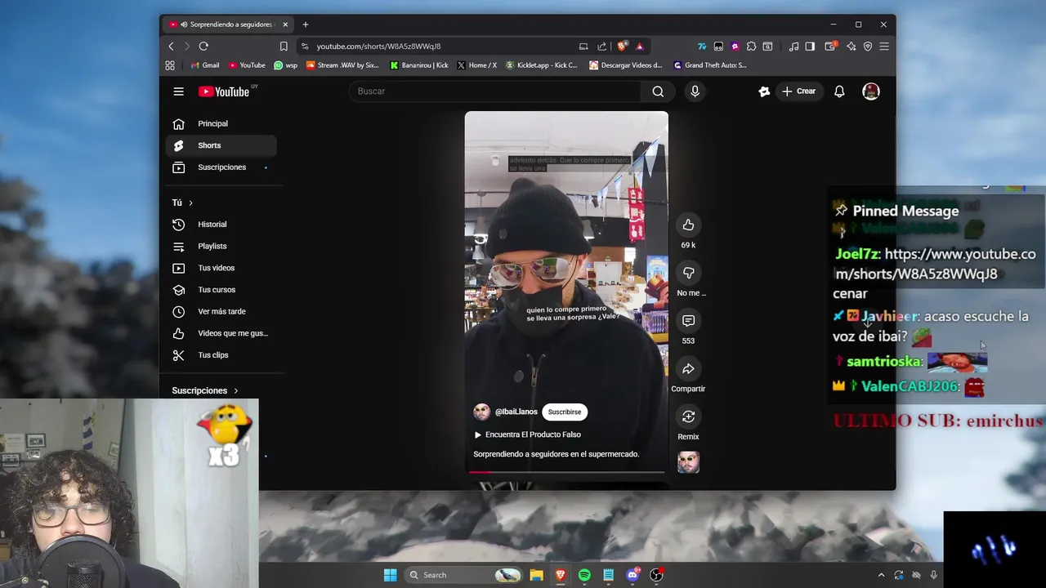The height and width of the screenshot is (588, 1046).
Task: Expand the Suscripciones section header
Action: tap(205, 390)
